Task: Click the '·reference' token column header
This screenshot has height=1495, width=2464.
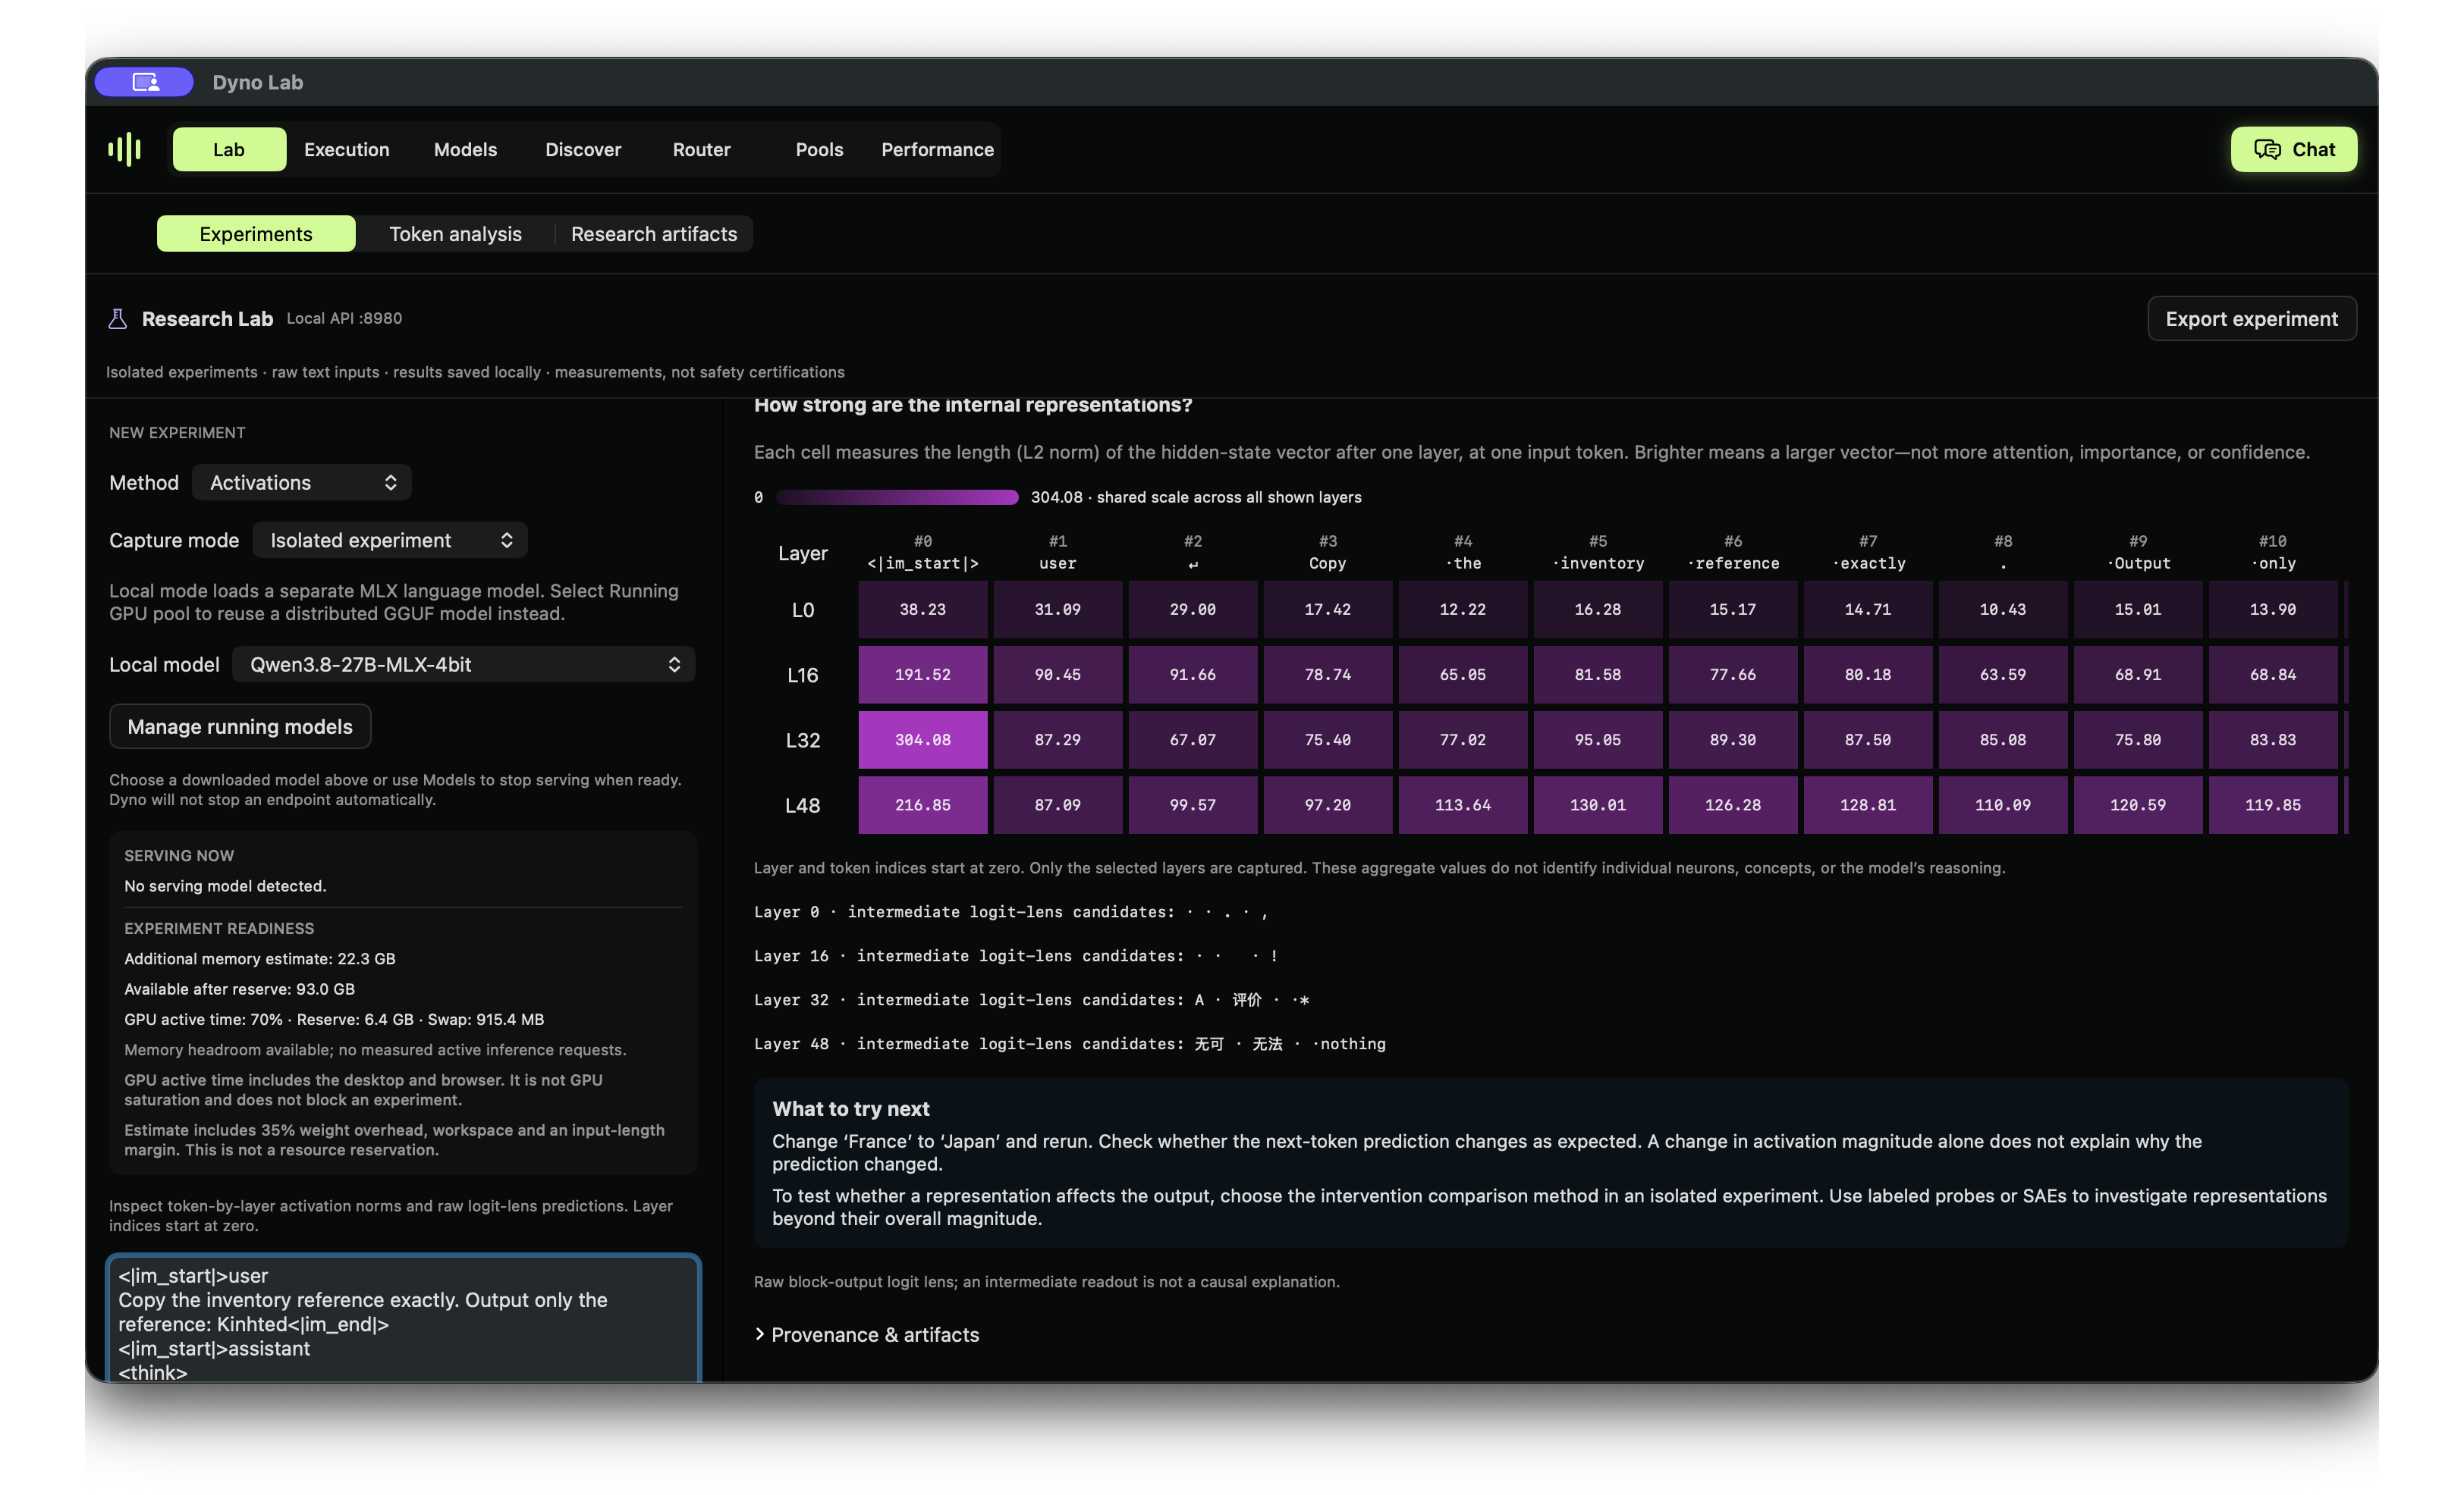Action: pos(1733,553)
